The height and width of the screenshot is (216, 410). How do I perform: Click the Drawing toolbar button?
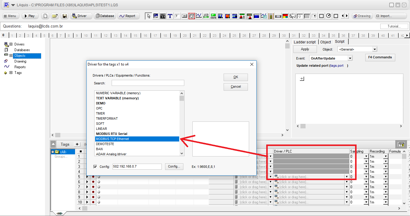coord(362,16)
